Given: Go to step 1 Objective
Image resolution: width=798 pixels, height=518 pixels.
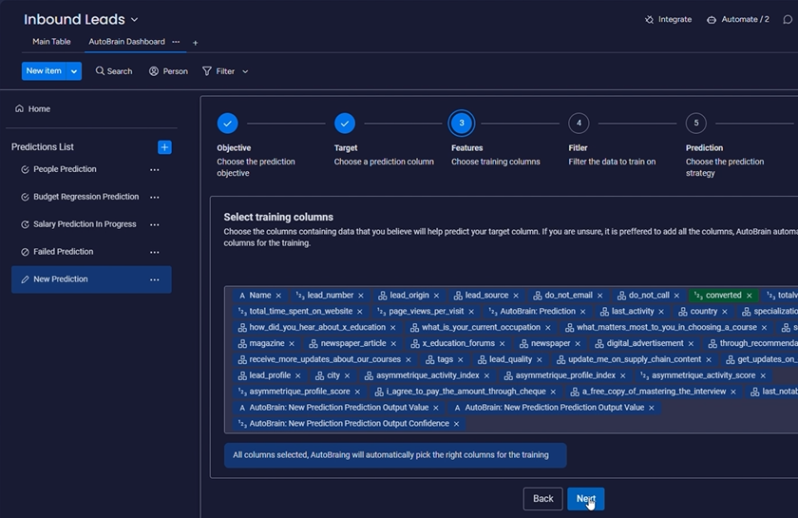Looking at the screenshot, I should pyautogui.click(x=227, y=123).
